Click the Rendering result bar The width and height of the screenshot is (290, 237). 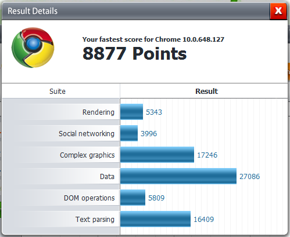[131, 112]
